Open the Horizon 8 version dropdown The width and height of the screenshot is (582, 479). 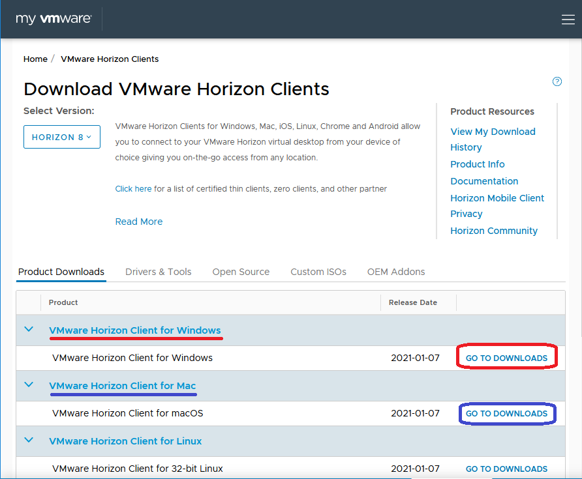(x=62, y=137)
